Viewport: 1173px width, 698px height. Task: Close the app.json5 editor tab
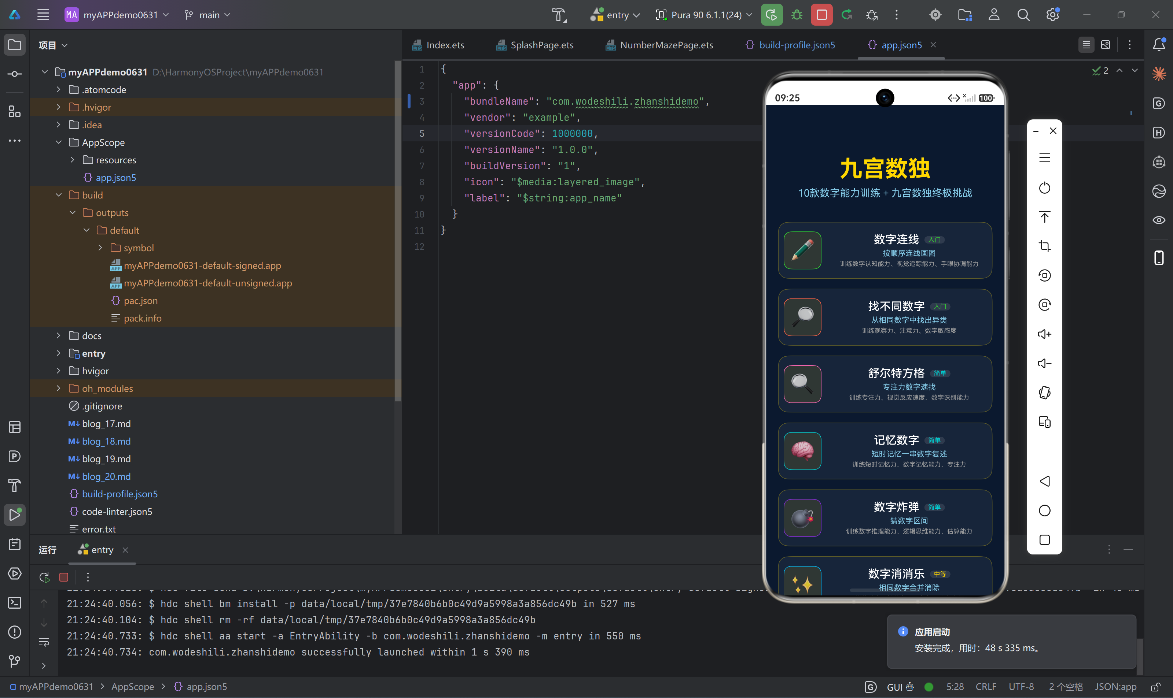[933, 45]
